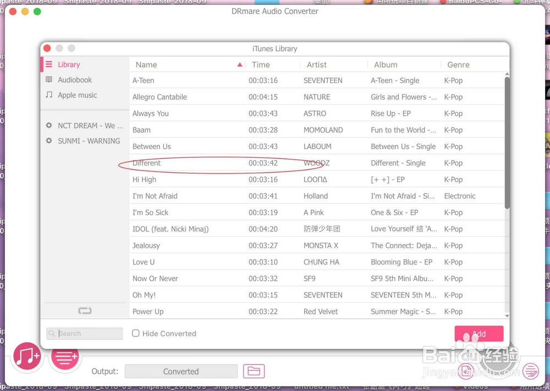Click the search magnifier icon

[52, 333]
